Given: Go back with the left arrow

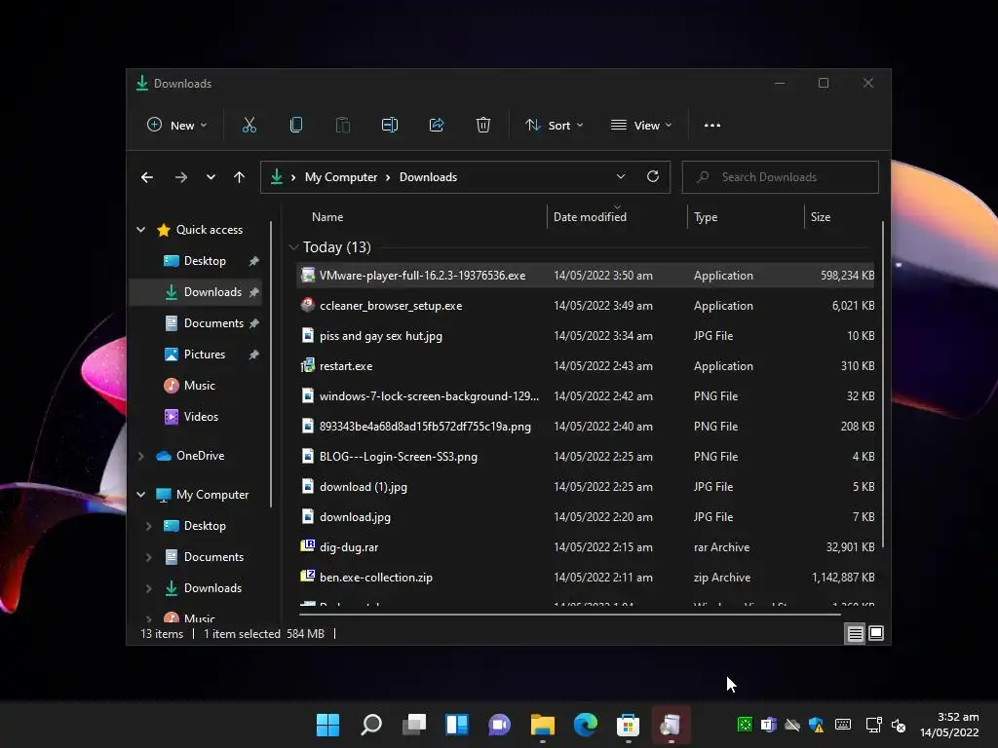Looking at the screenshot, I should point(147,177).
